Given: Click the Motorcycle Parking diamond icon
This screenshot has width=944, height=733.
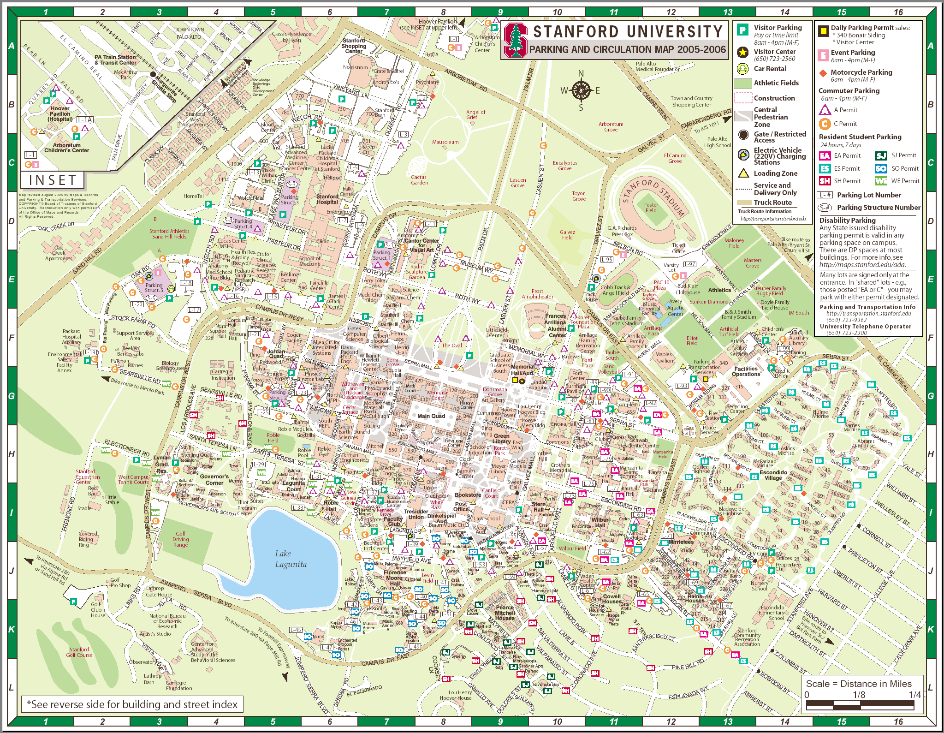Looking at the screenshot, I should 823,73.
